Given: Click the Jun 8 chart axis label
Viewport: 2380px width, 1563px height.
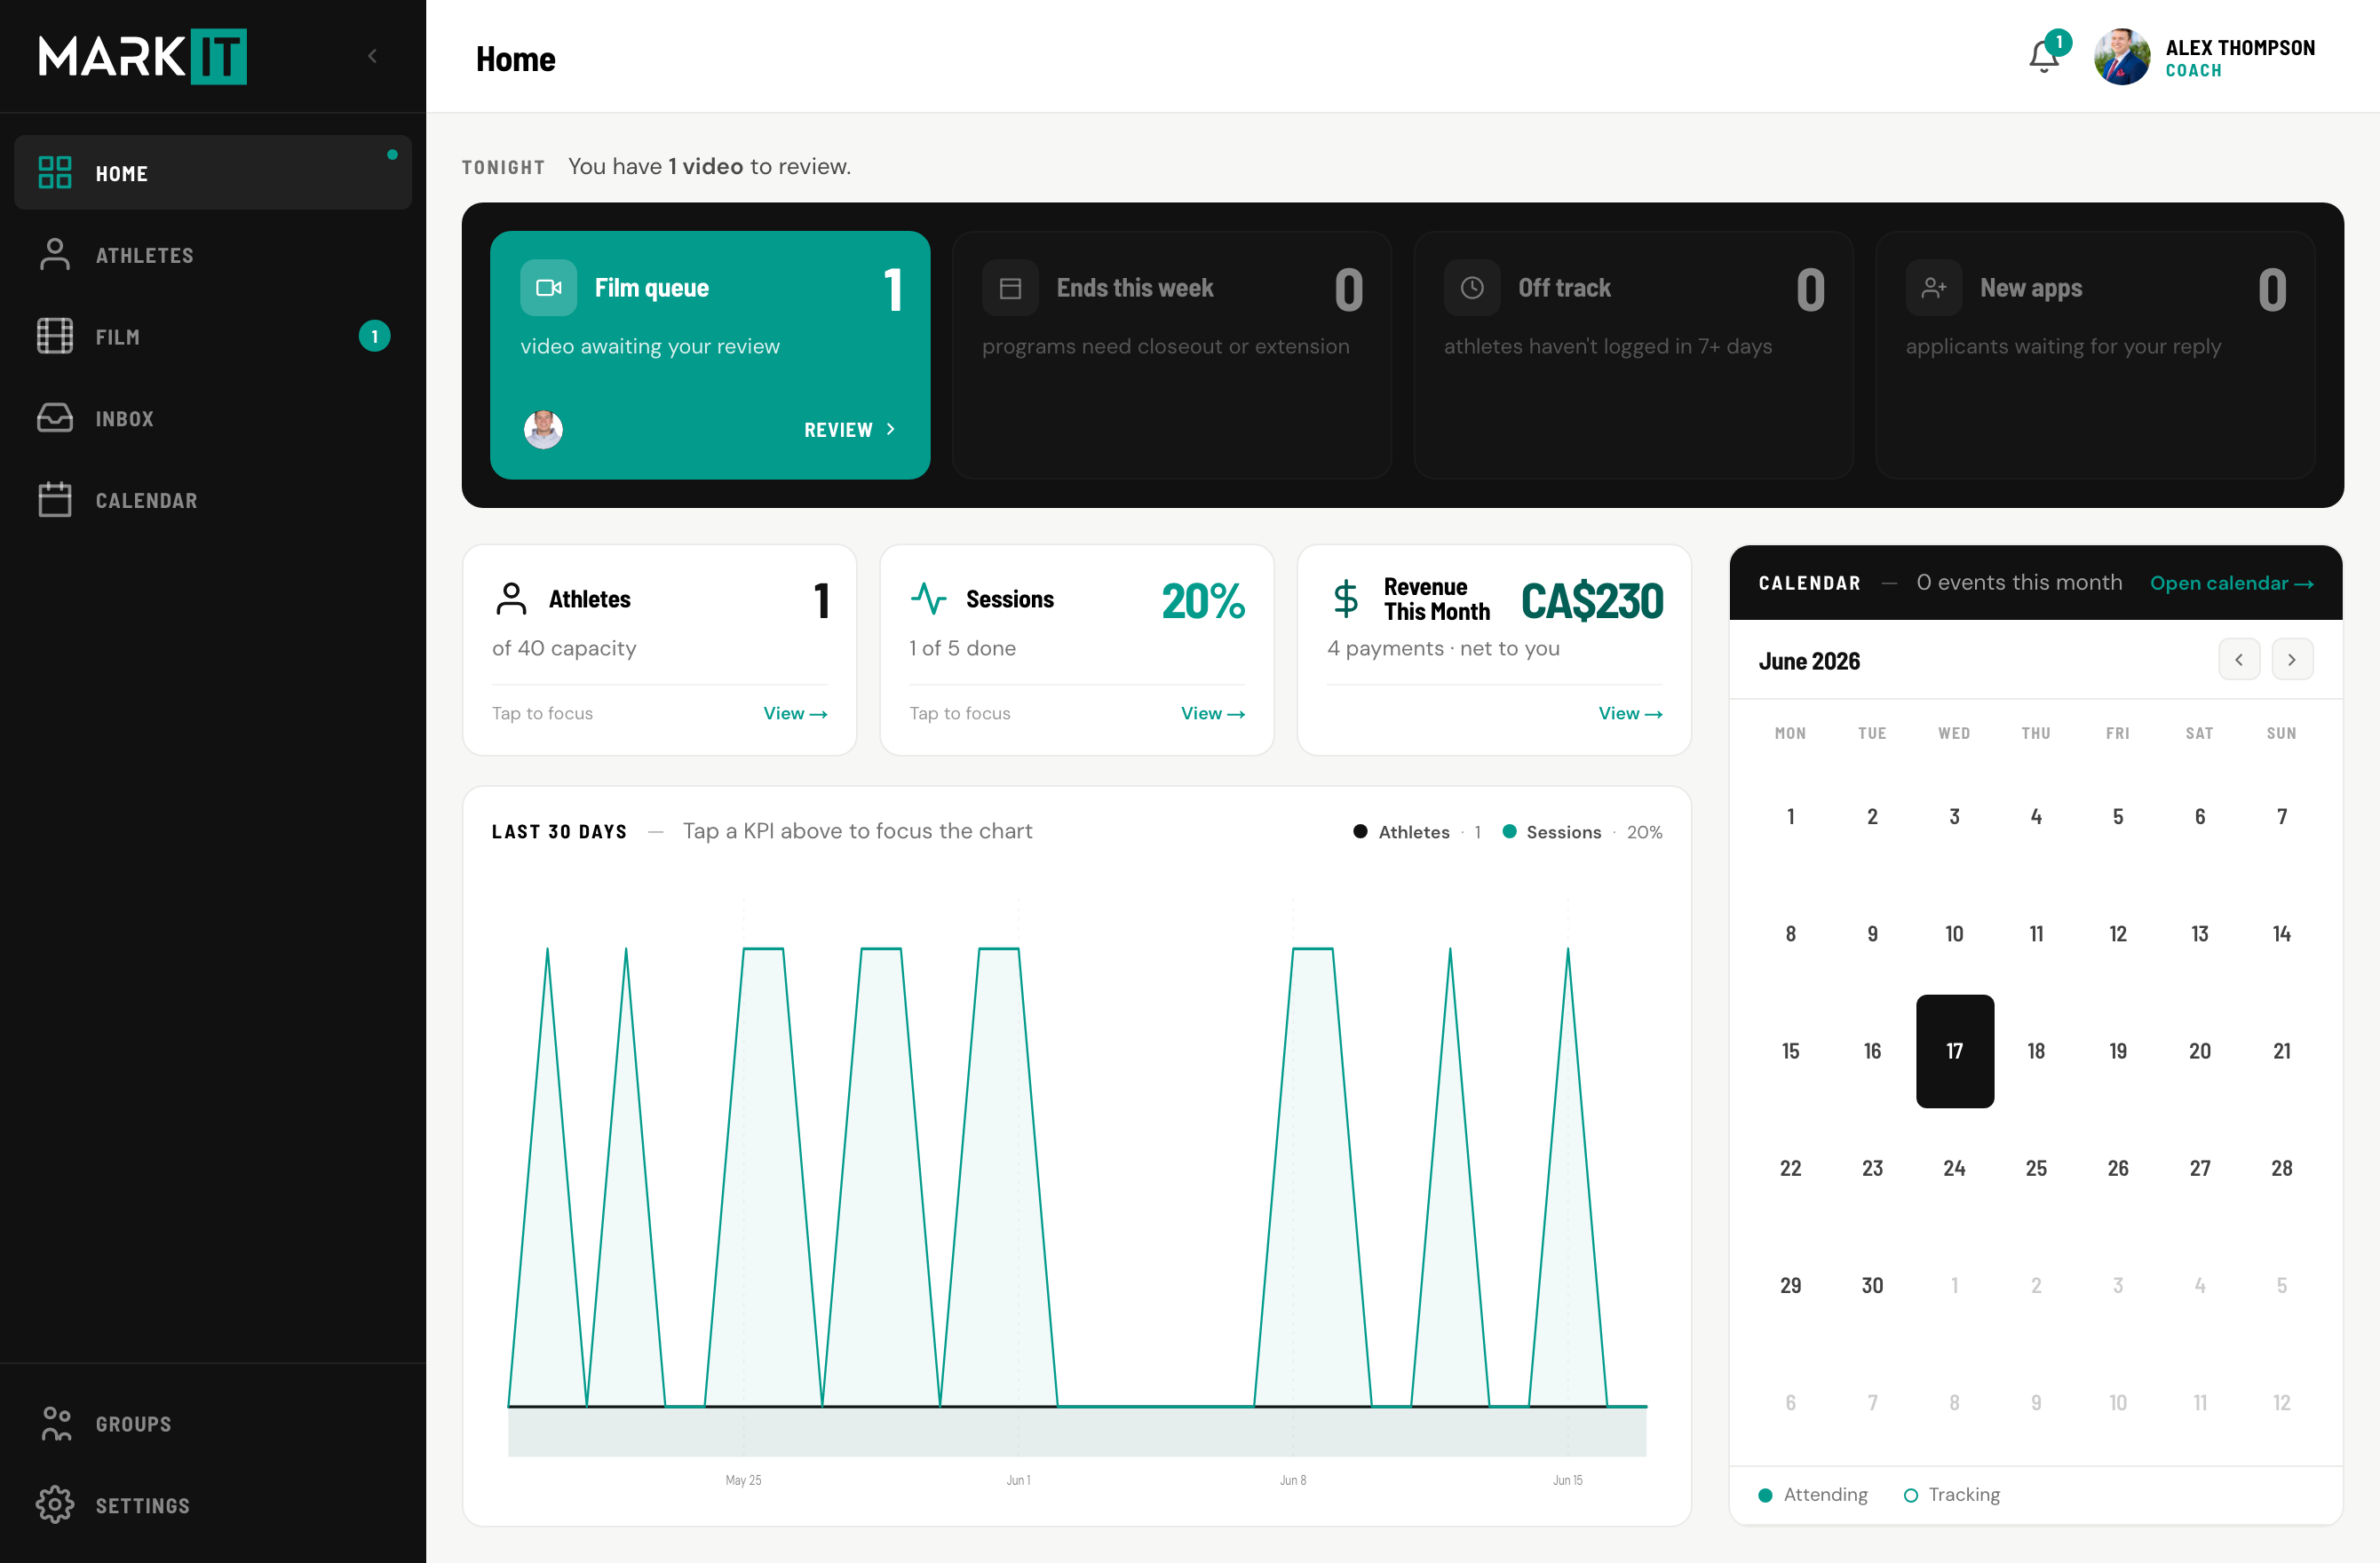Looking at the screenshot, I should click(x=1292, y=1480).
